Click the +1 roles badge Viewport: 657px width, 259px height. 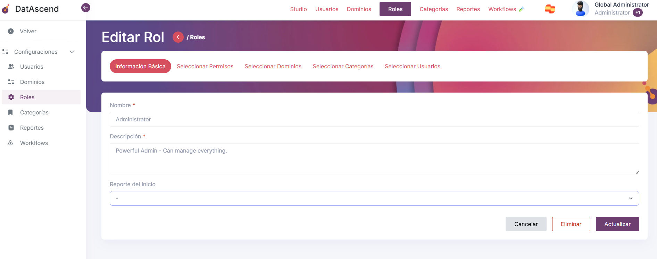tap(638, 12)
